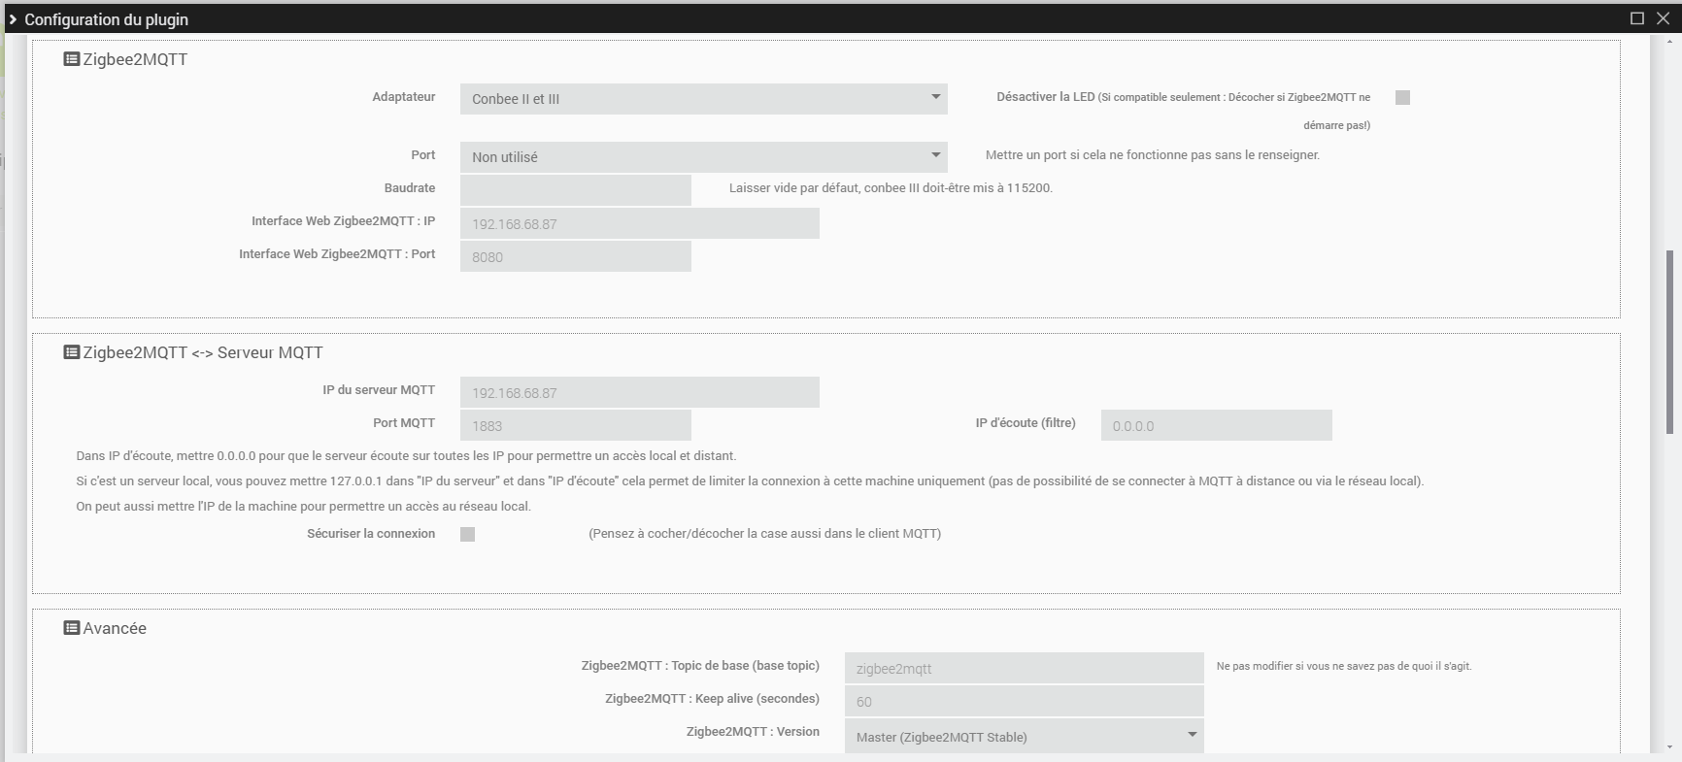Open the Adaptateur dropdown showing Conbee II et III
This screenshot has height=762, width=1682.
[704, 99]
